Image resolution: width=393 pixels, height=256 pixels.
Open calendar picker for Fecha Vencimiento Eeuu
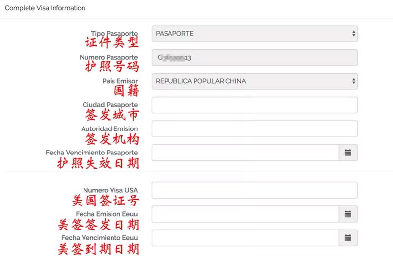tap(348, 238)
